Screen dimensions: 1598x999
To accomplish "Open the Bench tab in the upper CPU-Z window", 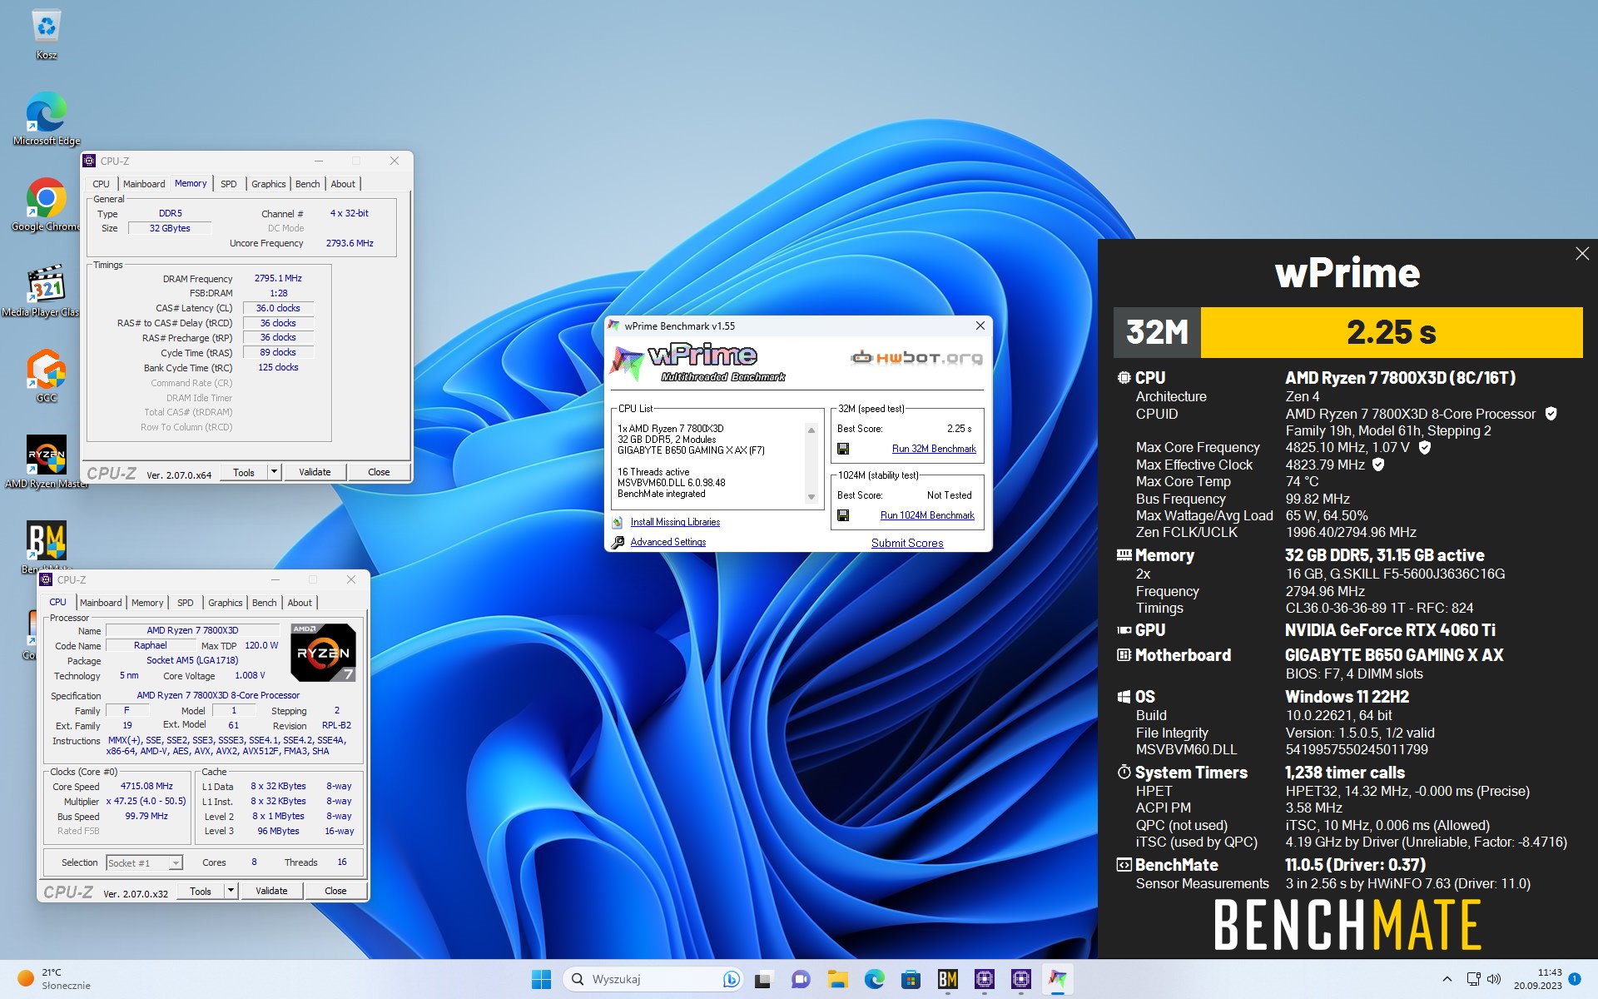I will click(307, 184).
